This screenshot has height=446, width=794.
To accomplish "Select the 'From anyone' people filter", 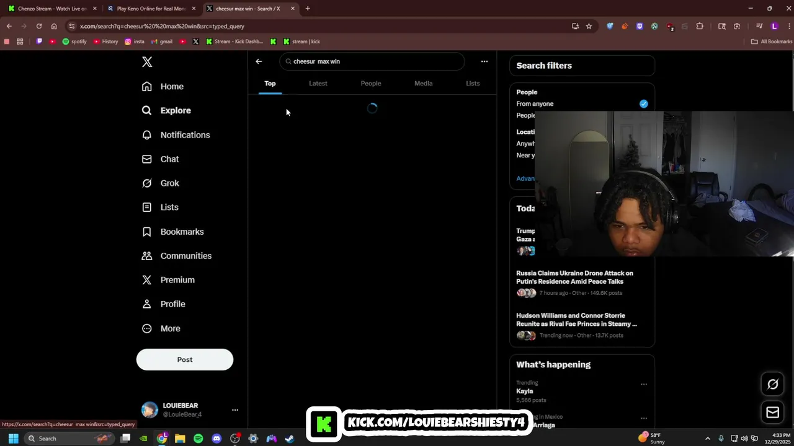I will coord(582,103).
